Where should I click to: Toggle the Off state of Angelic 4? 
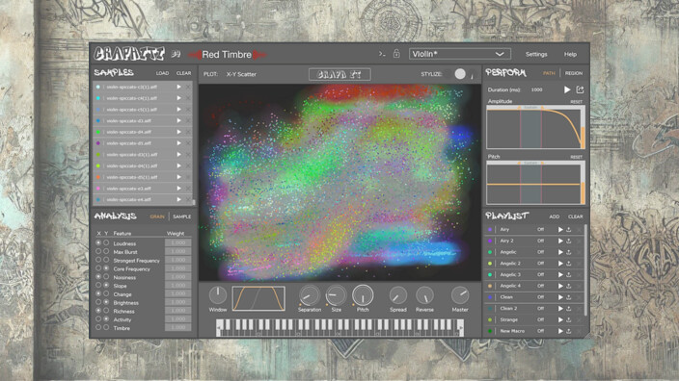click(540, 286)
